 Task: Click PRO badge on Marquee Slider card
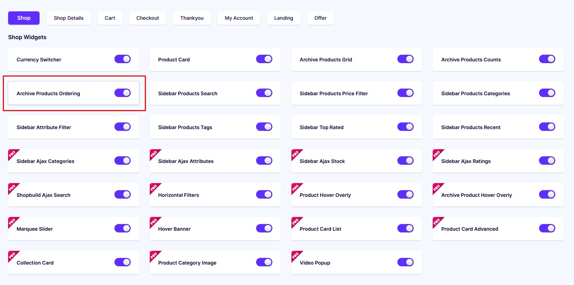point(13,222)
